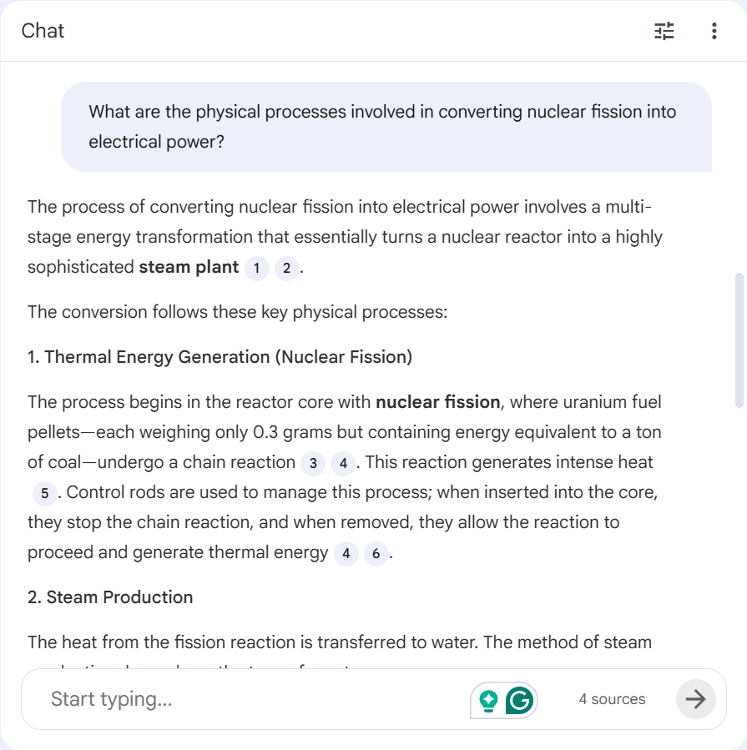This screenshot has width=747, height=750.
Task: Focus the Start typing input field
Action: [250, 699]
